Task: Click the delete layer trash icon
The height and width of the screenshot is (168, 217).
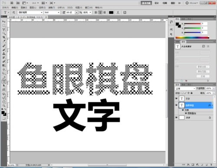Action: (x=211, y=165)
